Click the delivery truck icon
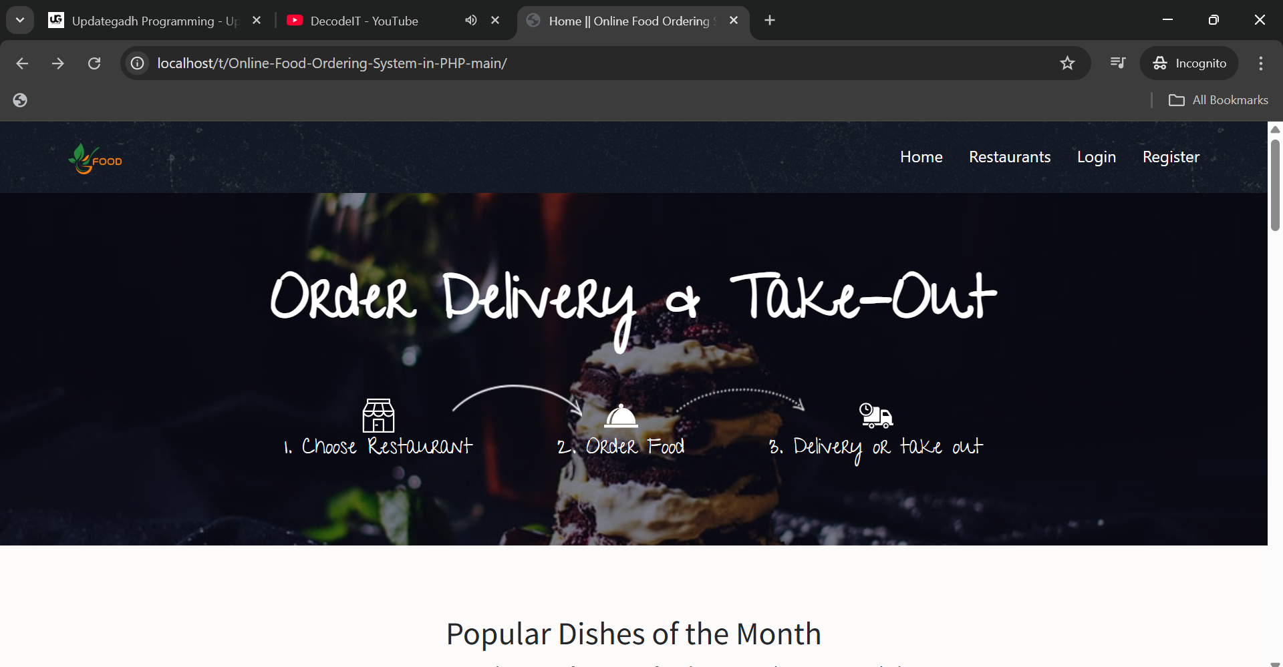This screenshot has height=667, width=1283. pos(876,415)
